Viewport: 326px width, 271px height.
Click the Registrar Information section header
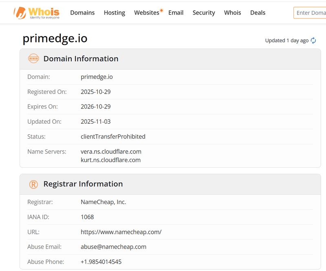click(x=170, y=184)
